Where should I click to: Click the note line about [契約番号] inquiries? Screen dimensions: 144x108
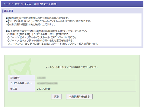click(x=38, y=18)
